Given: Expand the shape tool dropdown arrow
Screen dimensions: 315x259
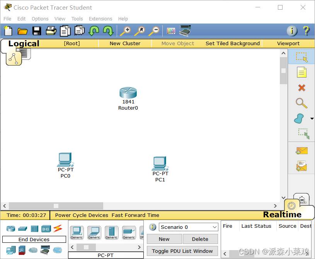Looking at the screenshot, I should click(x=312, y=118).
